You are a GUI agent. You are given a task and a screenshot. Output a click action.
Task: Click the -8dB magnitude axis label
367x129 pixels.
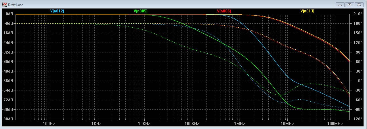pos(9,23)
